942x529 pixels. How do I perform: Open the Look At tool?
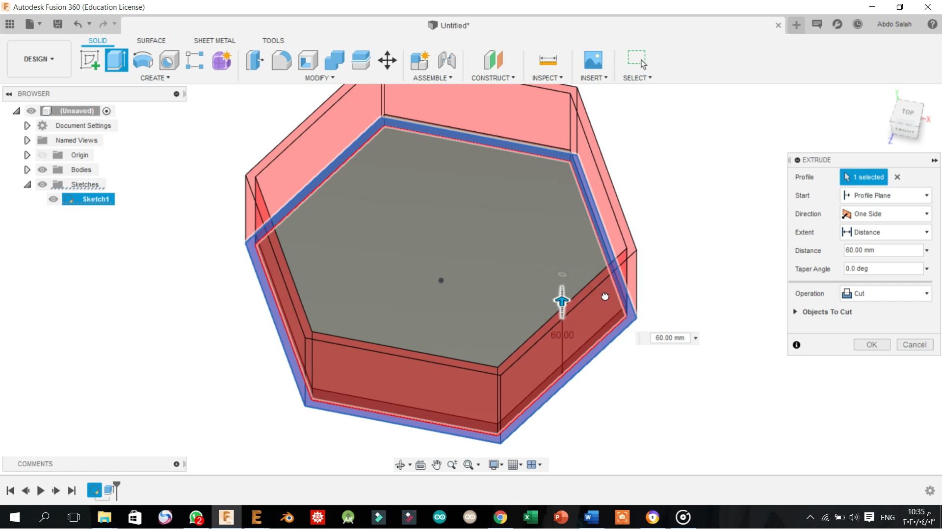pyautogui.click(x=420, y=465)
